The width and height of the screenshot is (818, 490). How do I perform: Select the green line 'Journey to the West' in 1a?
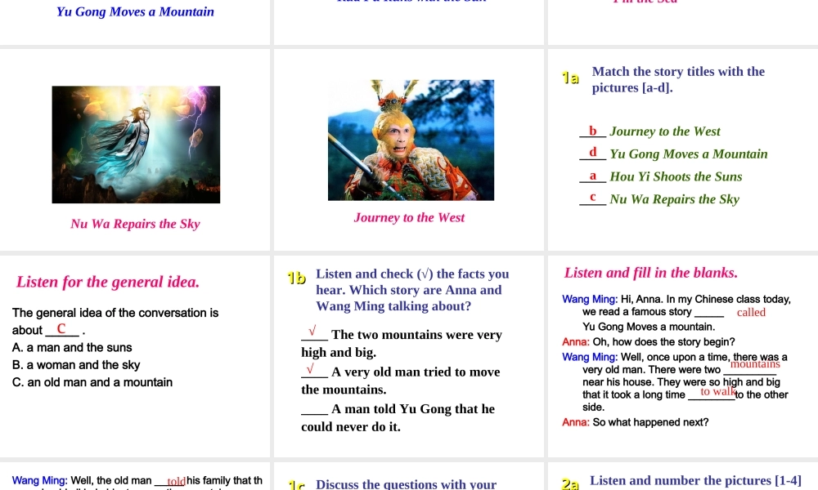coord(664,131)
